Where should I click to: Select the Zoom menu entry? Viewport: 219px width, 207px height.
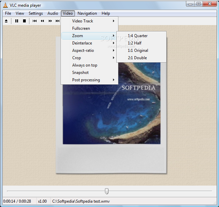[89, 36]
